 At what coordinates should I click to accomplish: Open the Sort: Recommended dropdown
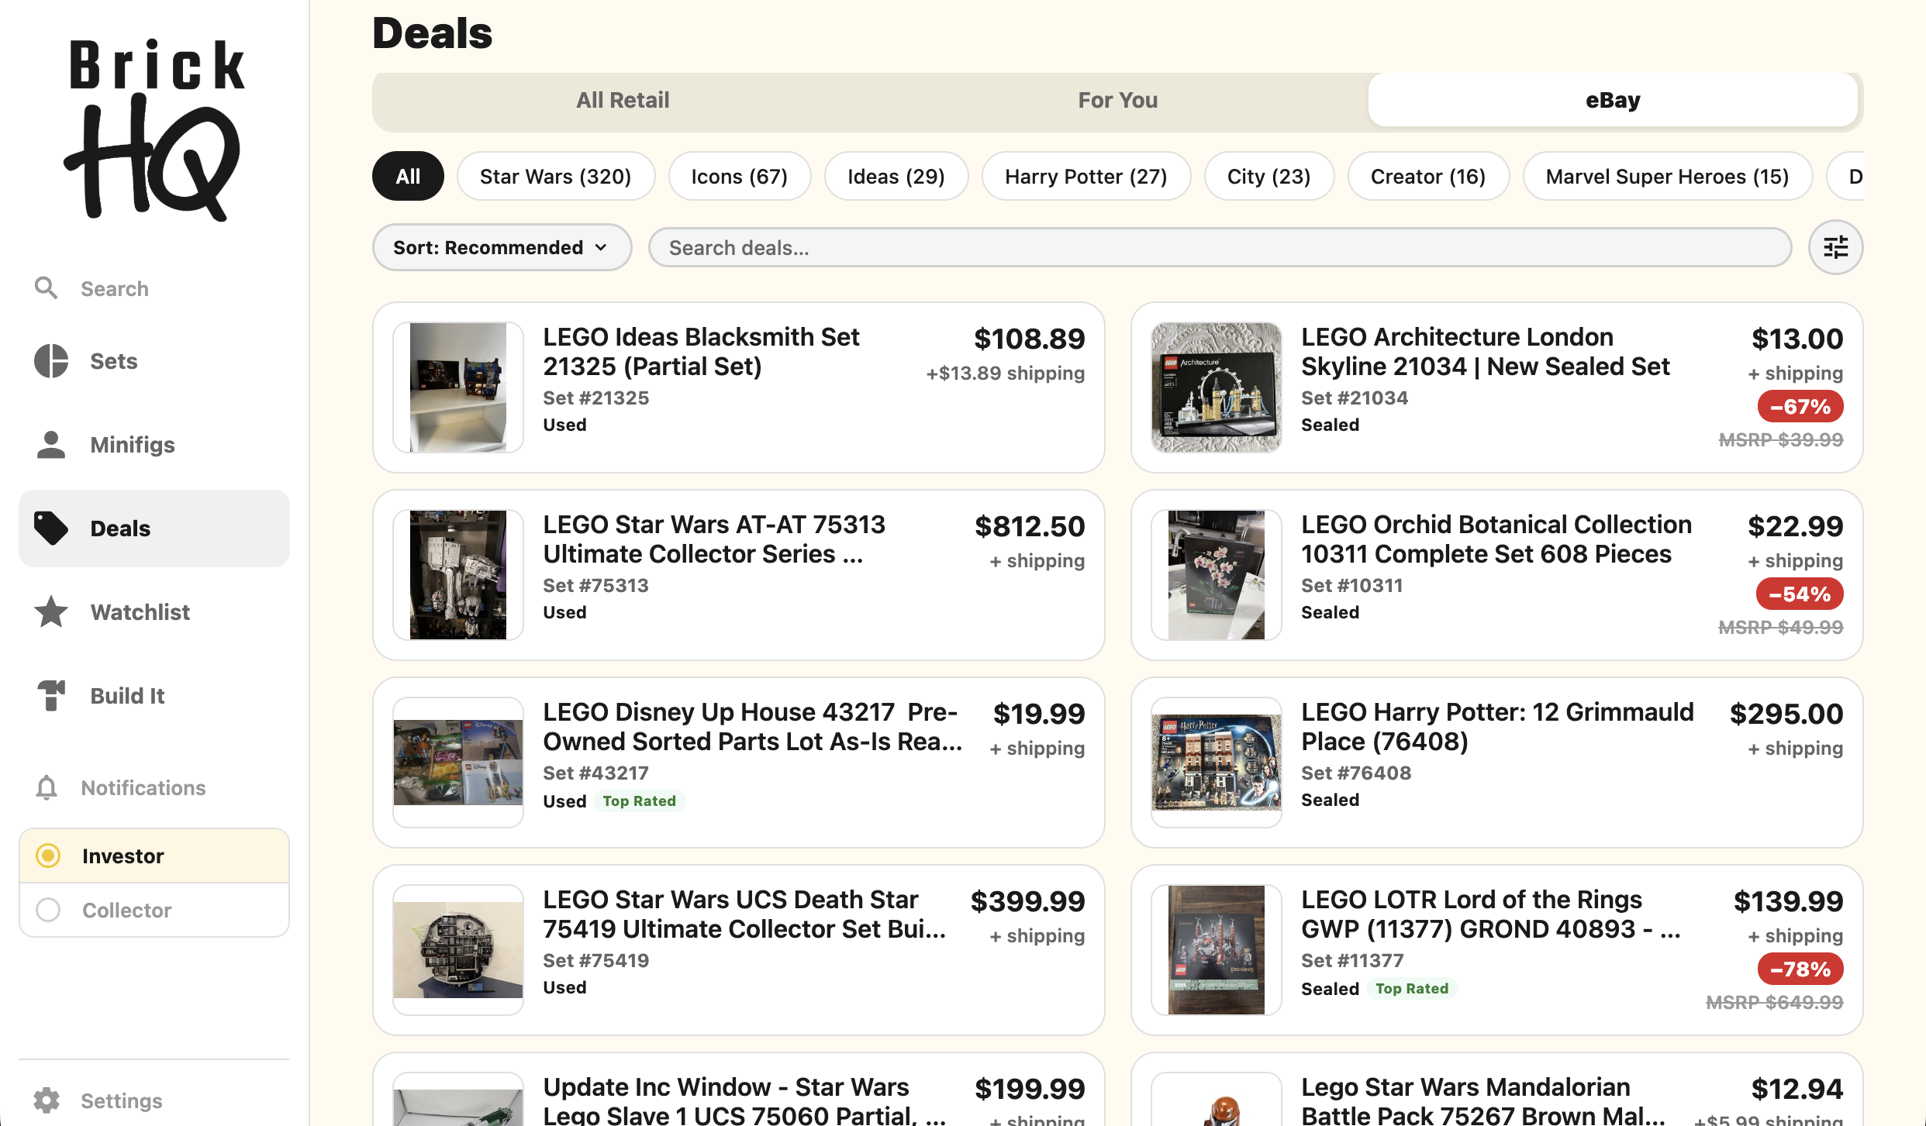[502, 248]
